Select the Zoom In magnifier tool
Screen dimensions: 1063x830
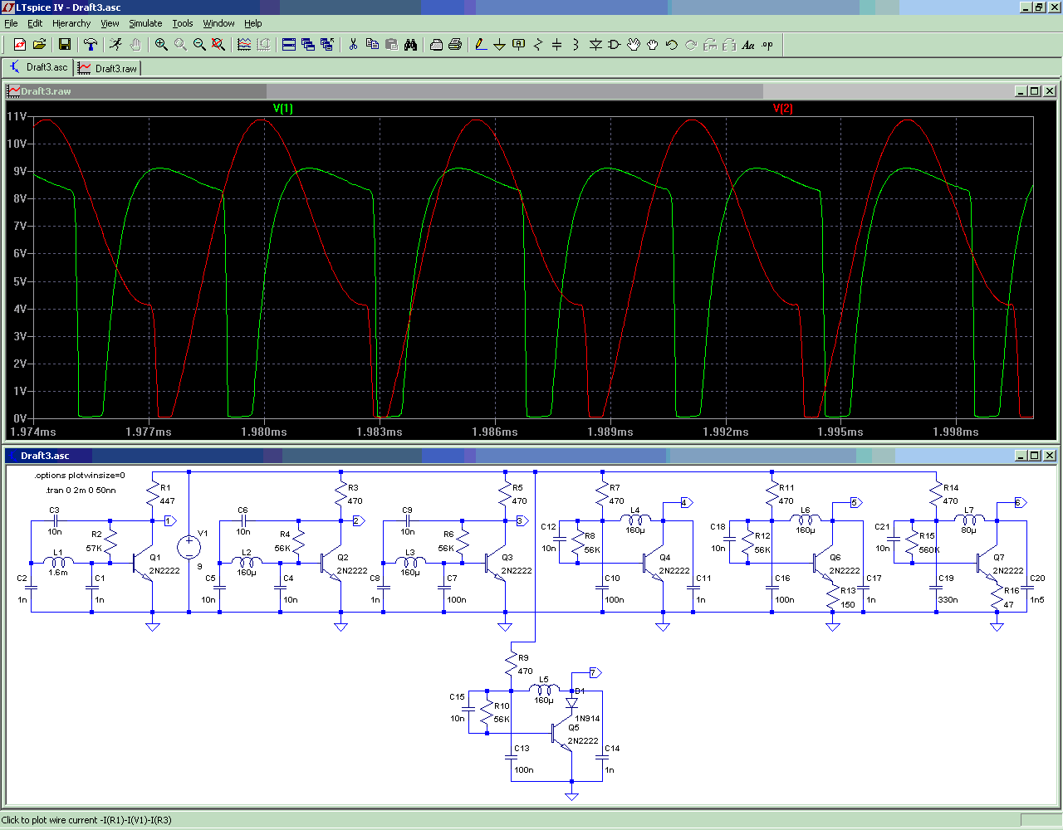point(161,45)
